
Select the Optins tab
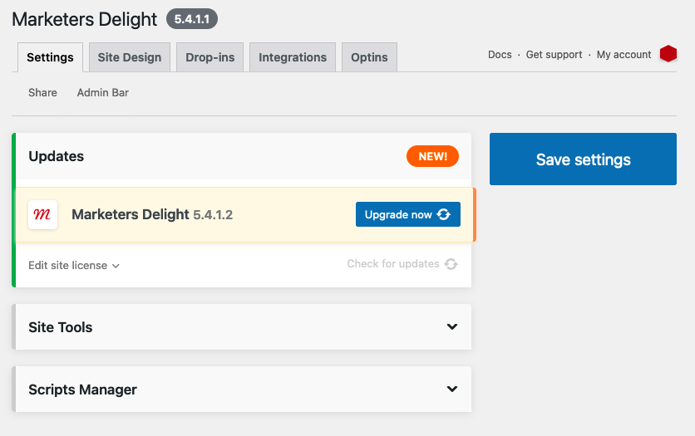point(369,57)
